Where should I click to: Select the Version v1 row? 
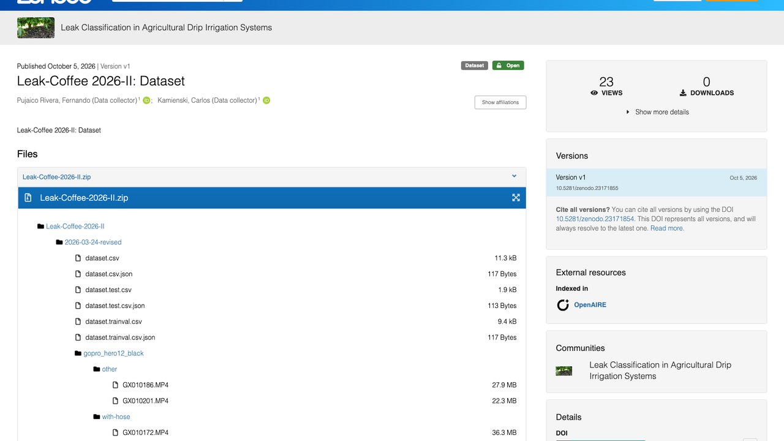657,183
